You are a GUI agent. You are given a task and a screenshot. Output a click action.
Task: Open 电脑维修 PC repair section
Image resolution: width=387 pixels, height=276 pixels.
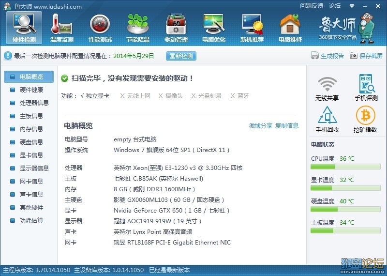[x=290, y=28]
